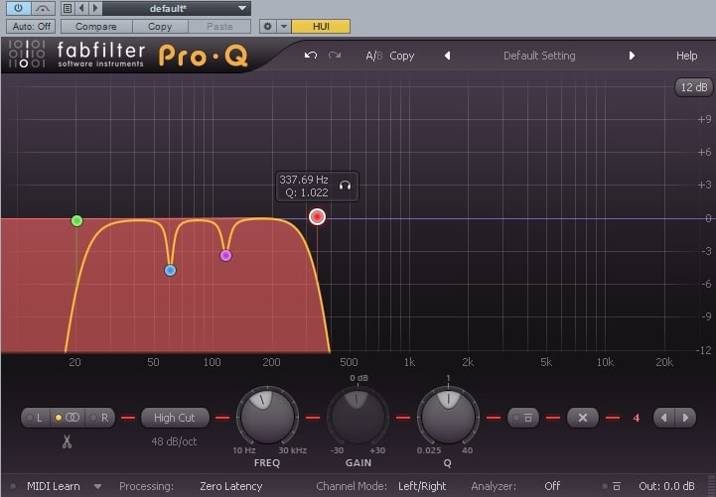Delete band with the X button
Image resolution: width=716 pixels, height=497 pixels.
point(583,418)
